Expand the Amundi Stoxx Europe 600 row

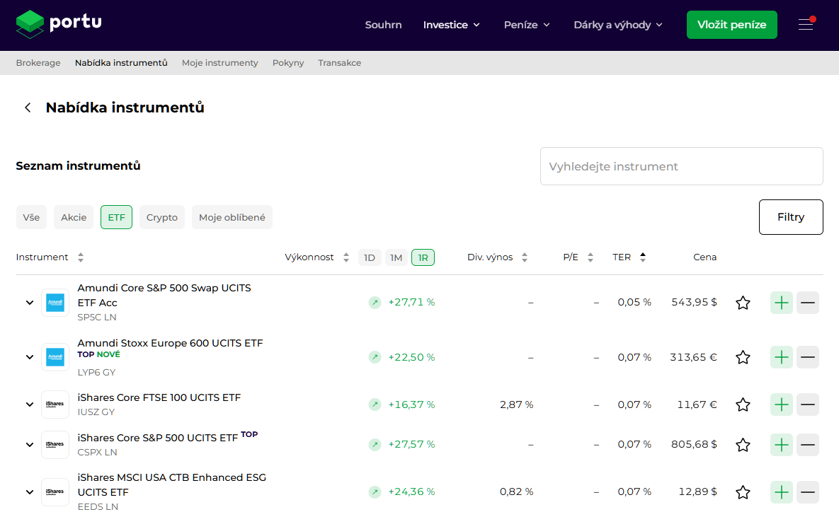[30, 357]
